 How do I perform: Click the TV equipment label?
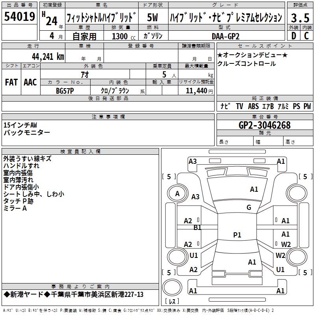point(239,106)
